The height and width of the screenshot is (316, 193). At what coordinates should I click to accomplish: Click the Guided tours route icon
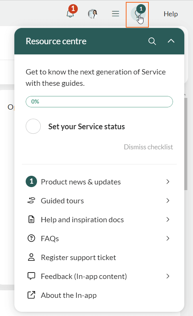click(x=31, y=200)
